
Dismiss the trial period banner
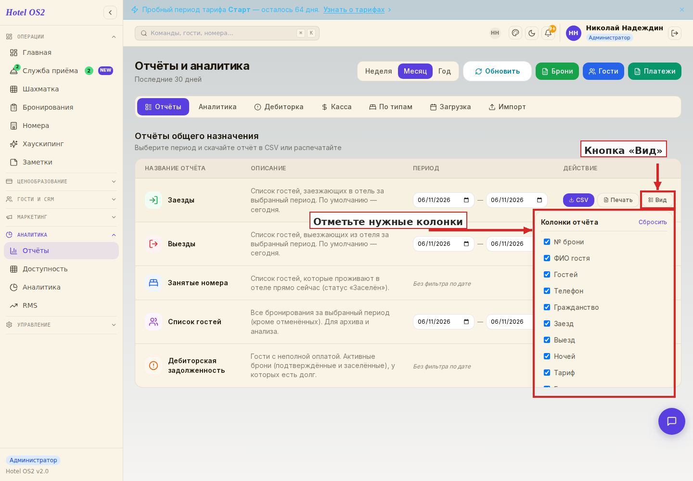click(x=682, y=10)
